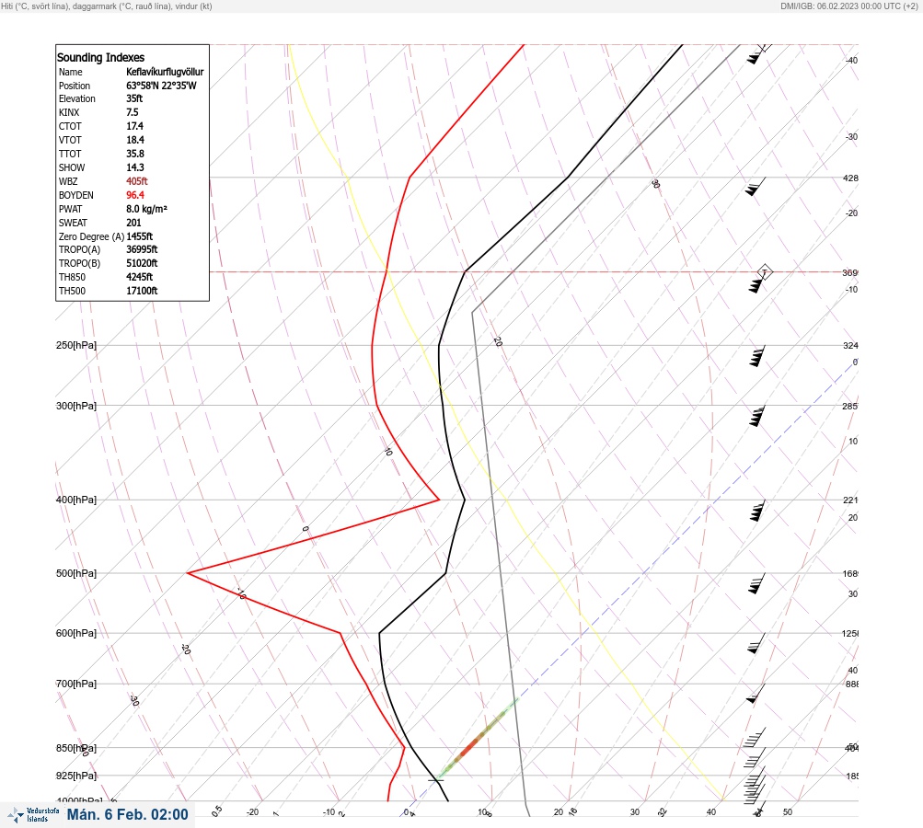Click the position value 63°58'N 22°35'W
The image size is (923, 828).
[x=161, y=86]
